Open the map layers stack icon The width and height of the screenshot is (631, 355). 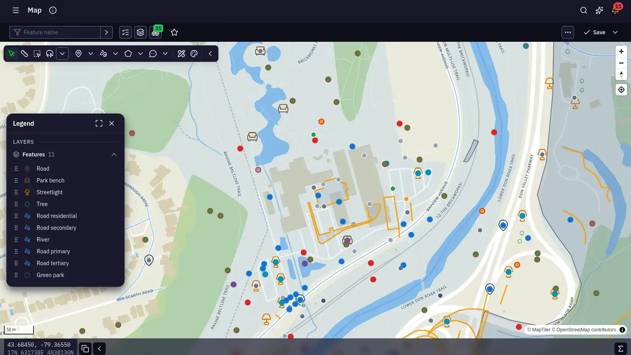coord(140,32)
